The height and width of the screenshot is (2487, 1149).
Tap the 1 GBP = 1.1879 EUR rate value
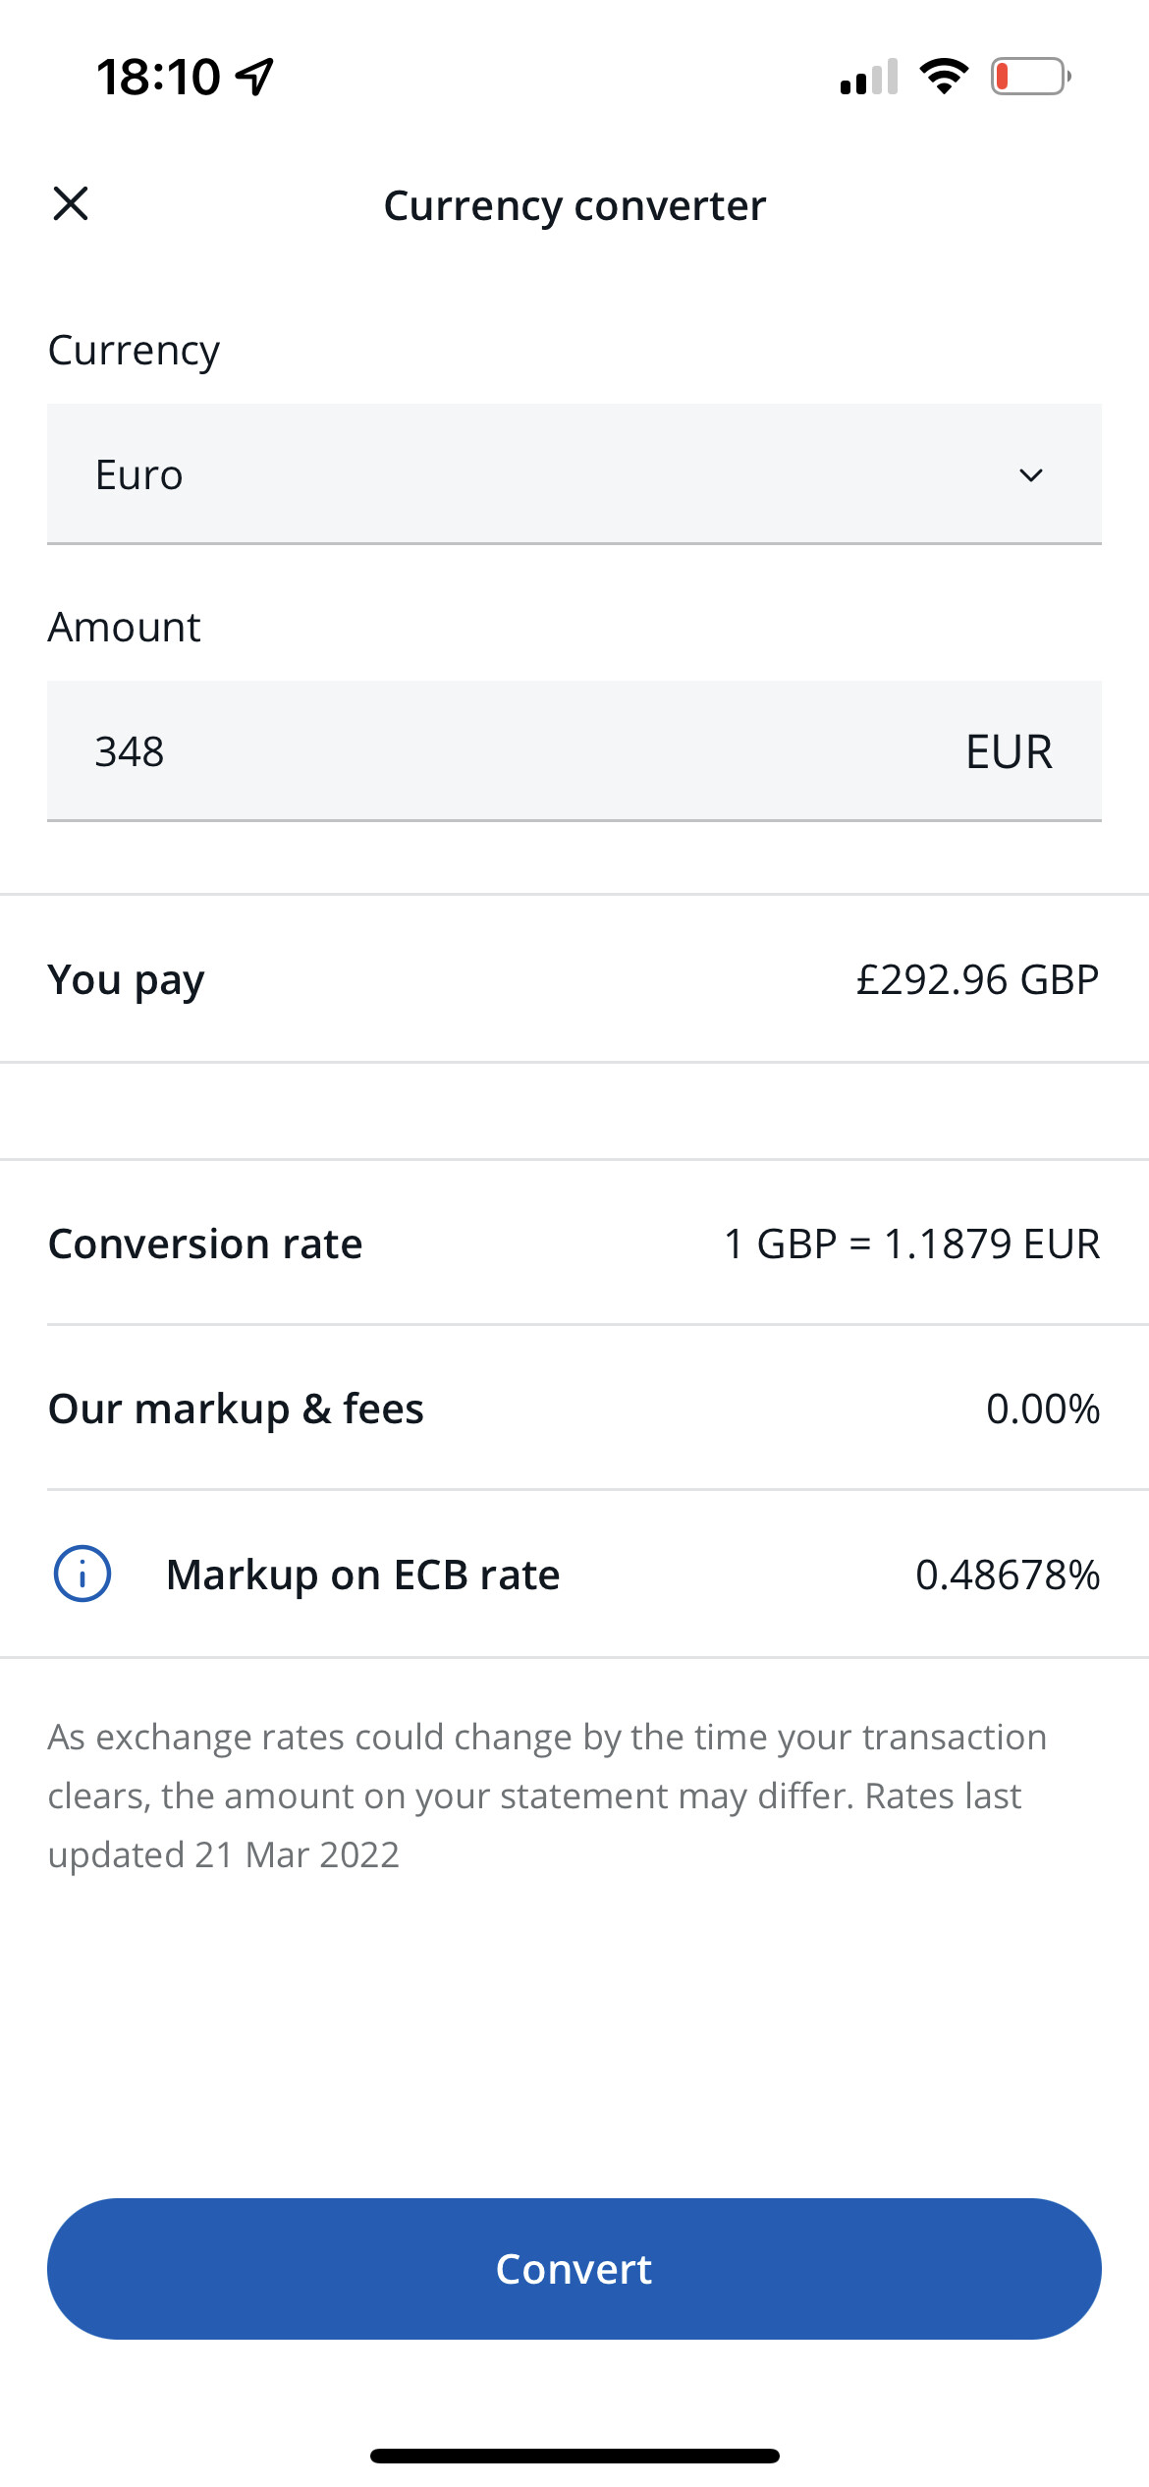pyautogui.click(x=911, y=1243)
